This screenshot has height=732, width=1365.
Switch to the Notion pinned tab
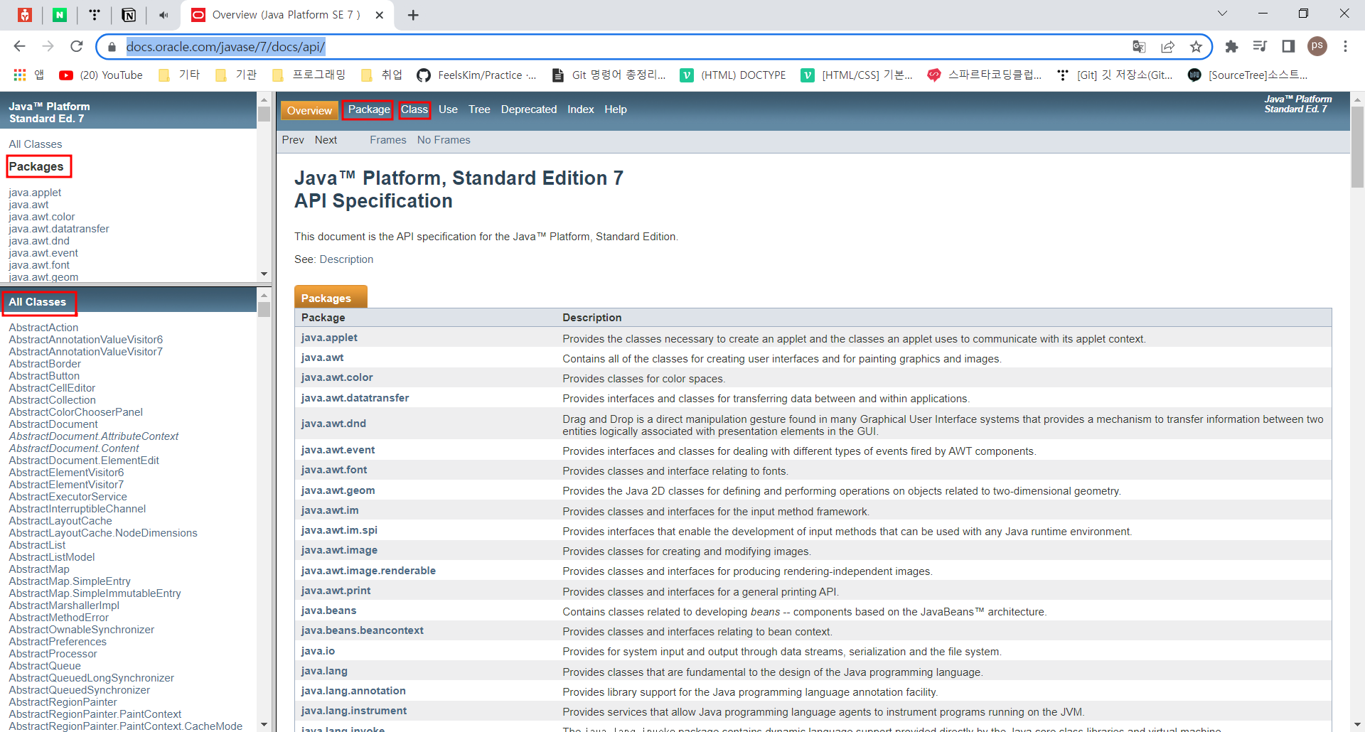[x=129, y=15]
